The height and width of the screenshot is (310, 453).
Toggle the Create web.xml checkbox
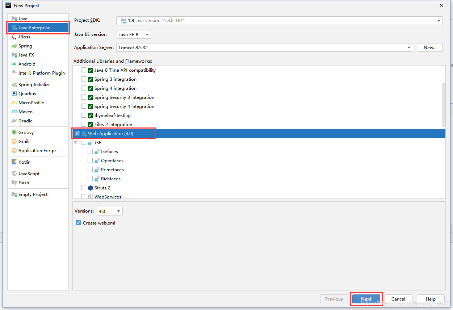click(x=78, y=223)
